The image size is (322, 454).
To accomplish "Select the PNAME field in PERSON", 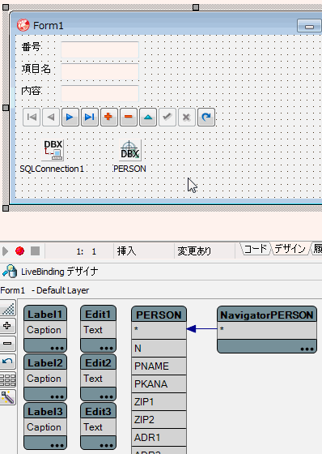I will (159, 366).
